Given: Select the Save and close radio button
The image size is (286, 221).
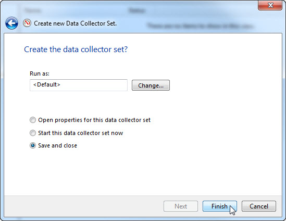Looking at the screenshot, I should [x=33, y=145].
